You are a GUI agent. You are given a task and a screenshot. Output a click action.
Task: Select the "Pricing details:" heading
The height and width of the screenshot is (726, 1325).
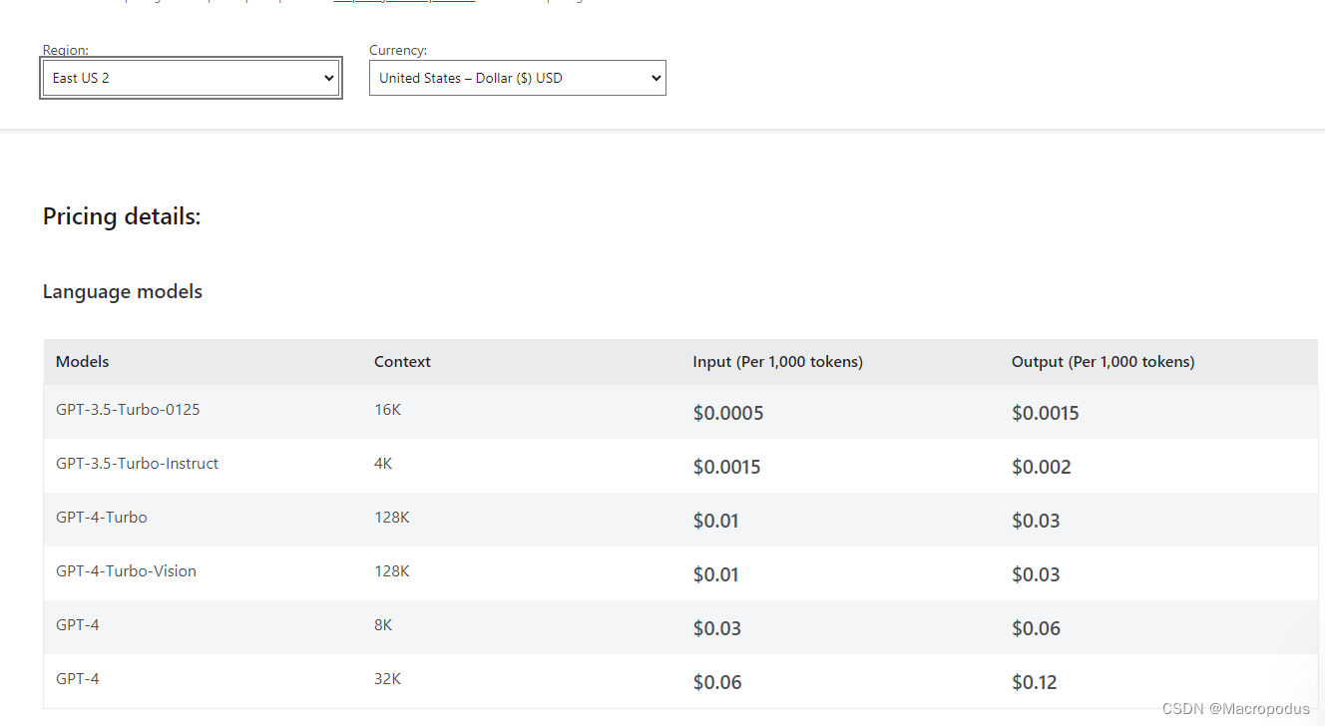click(x=122, y=216)
